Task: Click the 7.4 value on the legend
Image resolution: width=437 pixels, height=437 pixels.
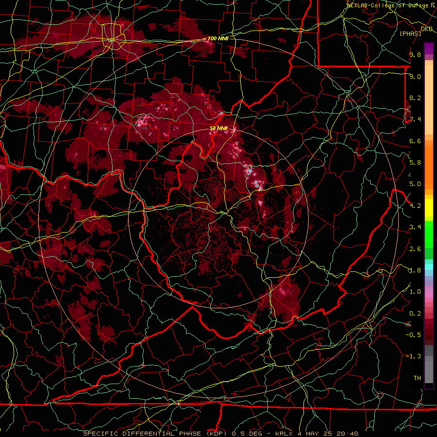Action: click(x=415, y=119)
